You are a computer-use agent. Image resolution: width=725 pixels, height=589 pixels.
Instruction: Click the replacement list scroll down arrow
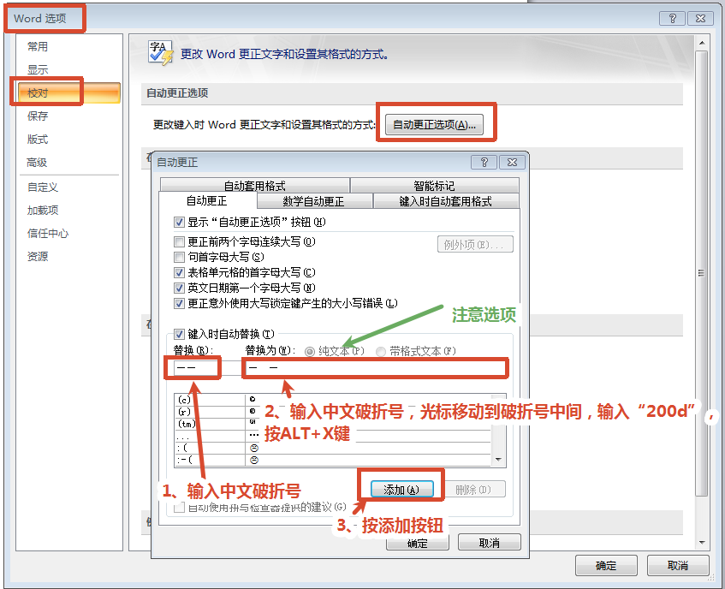(x=498, y=460)
